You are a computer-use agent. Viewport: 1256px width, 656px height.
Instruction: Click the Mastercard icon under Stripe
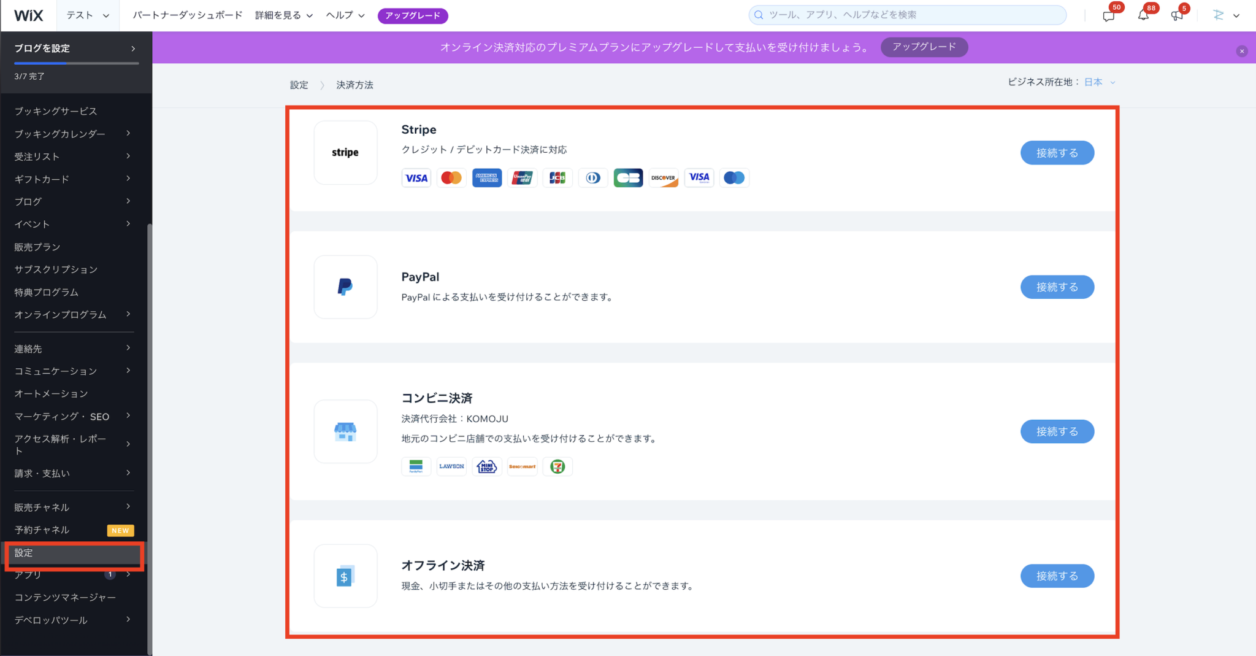coord(451,177)
